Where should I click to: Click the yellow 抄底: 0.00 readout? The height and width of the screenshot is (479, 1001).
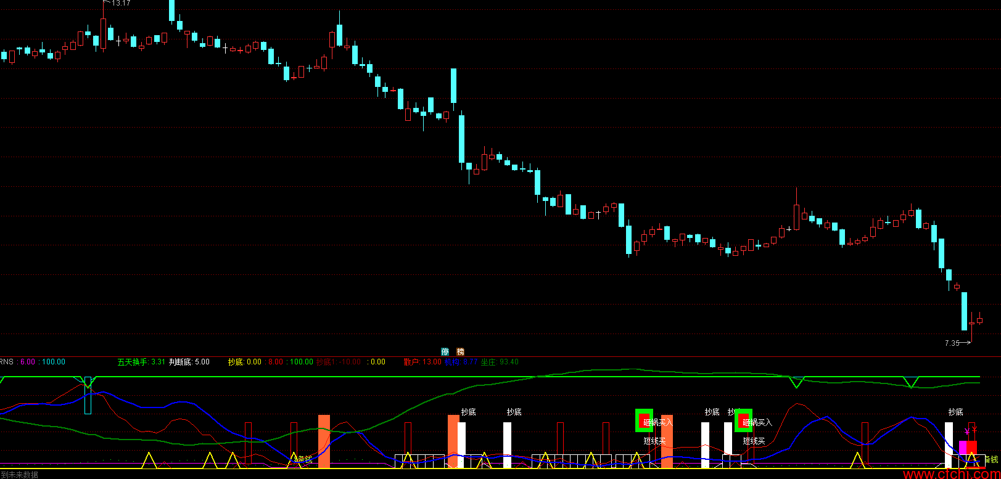(245, 362)
